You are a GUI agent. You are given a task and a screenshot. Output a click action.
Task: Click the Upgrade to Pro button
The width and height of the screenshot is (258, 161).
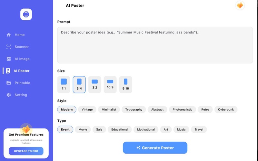point(26,151)
